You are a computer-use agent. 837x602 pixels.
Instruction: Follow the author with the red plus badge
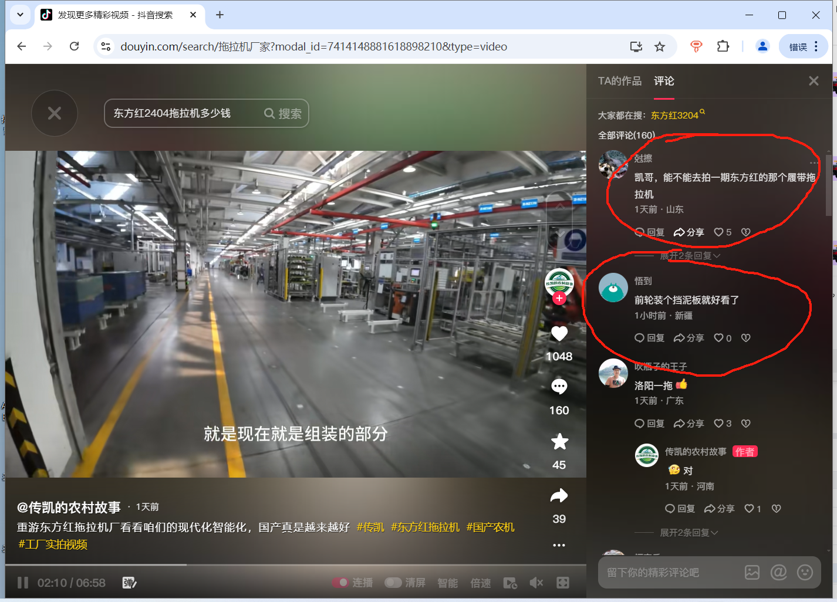coord(559,298)
